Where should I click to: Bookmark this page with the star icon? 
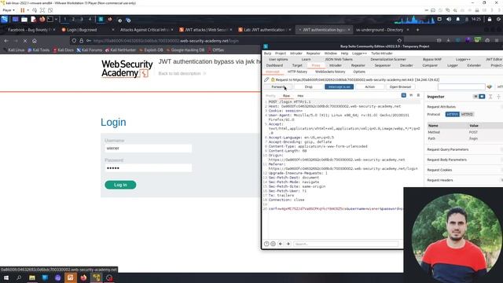[399, 41]
